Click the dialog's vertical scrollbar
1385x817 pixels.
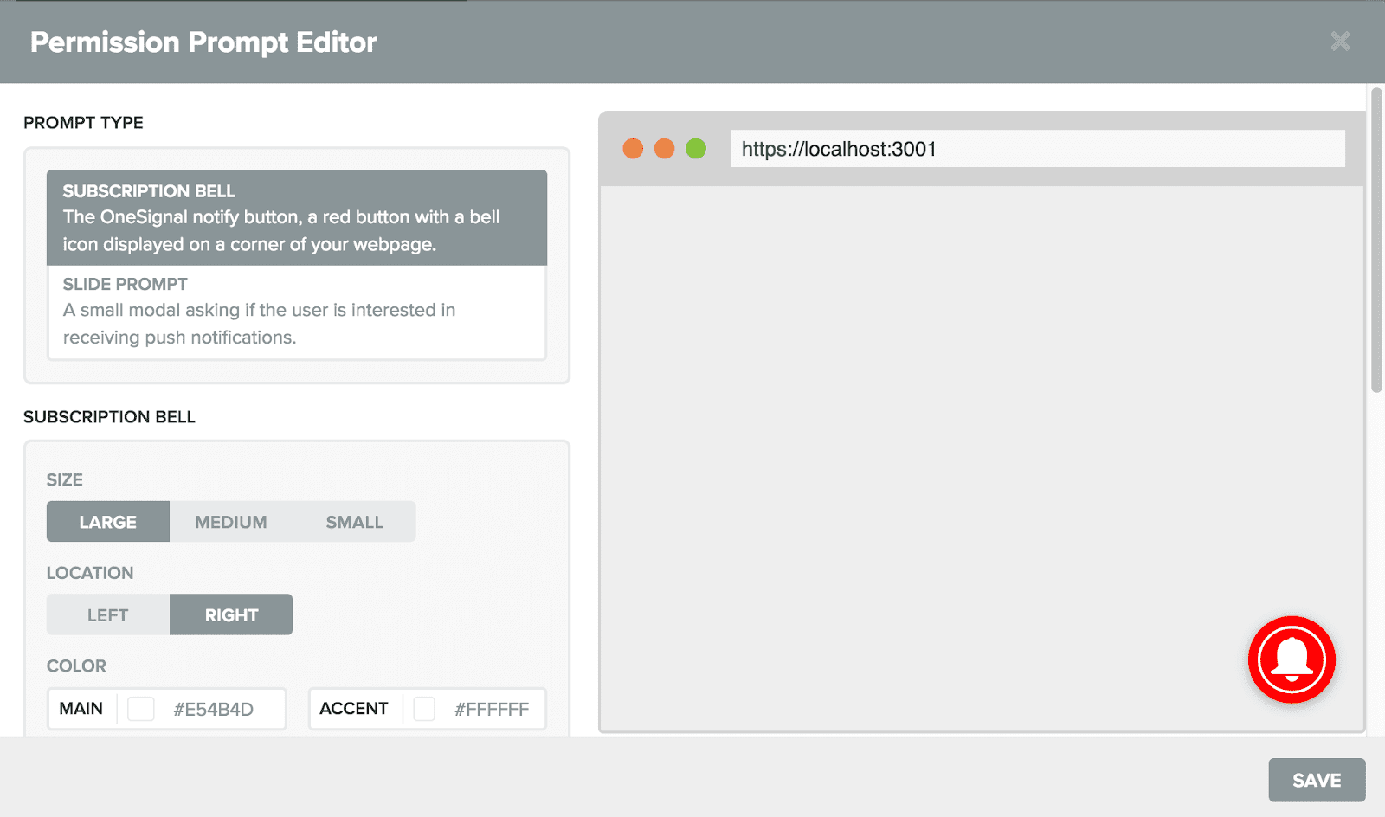pyautogui.click(x=1376, y=240)
